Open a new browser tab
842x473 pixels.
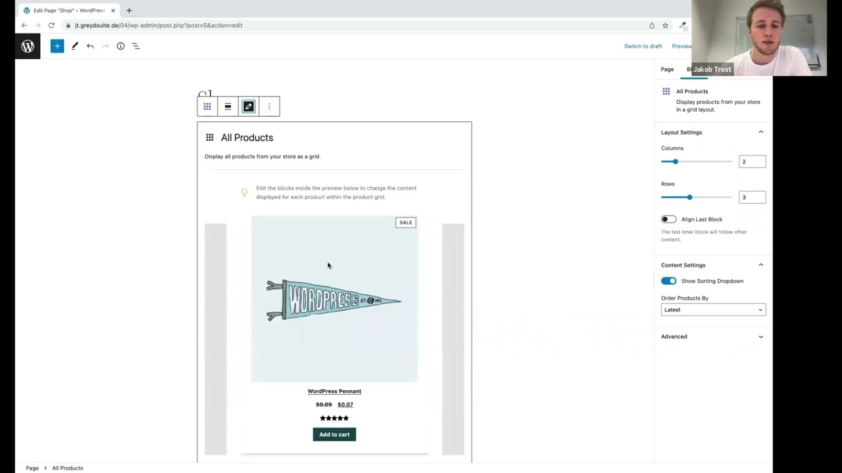coord(129,11)
